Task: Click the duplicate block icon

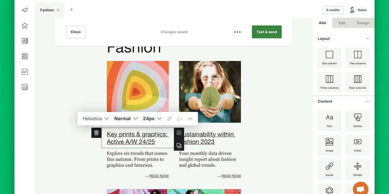Action: tap(179, 145)
